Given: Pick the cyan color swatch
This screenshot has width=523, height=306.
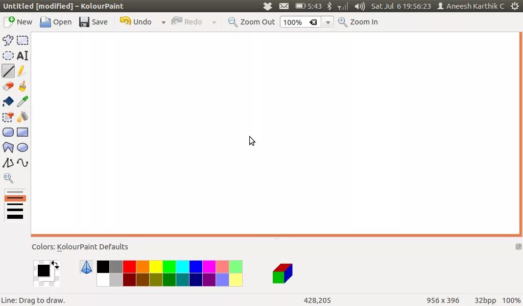Looking at the screenshot, I should (182, 267).
